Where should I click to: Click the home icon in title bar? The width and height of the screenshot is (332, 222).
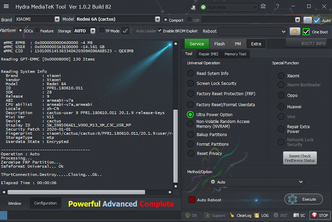[x=263, y=7]
